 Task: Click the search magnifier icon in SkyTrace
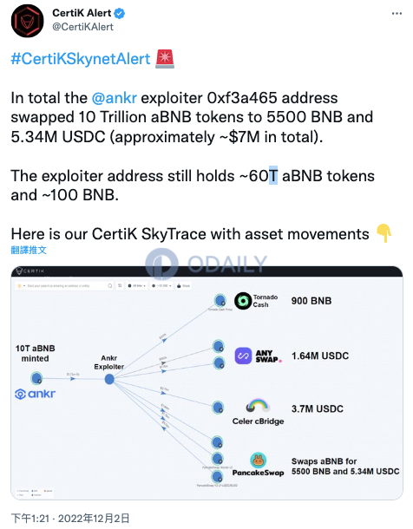(x=110, y=286)
